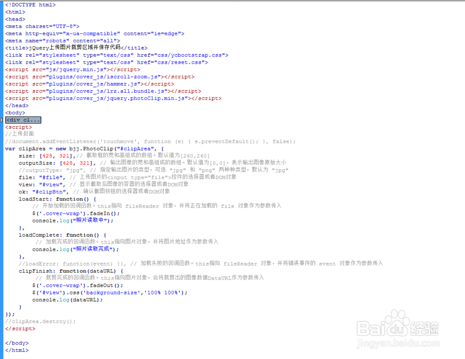The height and width of the screenshot is (359, 465).
Task: Click the opening <head> tag
Action: [15, 19]
